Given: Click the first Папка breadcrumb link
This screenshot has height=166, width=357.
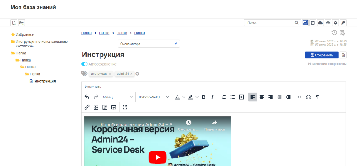Looking at the screenshot, I should click(86, 33).
